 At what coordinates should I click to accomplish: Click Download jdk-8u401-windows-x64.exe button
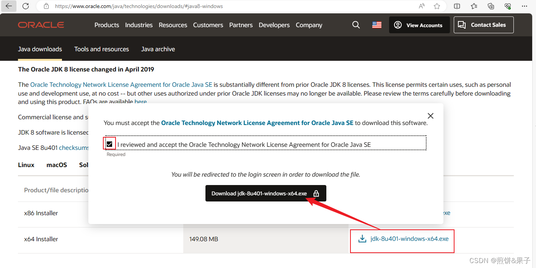266,193
